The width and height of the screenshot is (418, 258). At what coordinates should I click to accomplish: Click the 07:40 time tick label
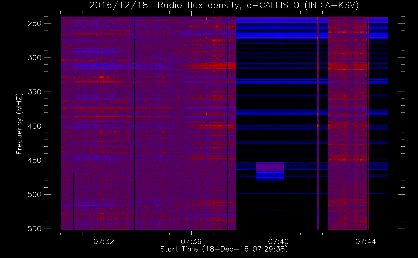click(x=278, y=242)
